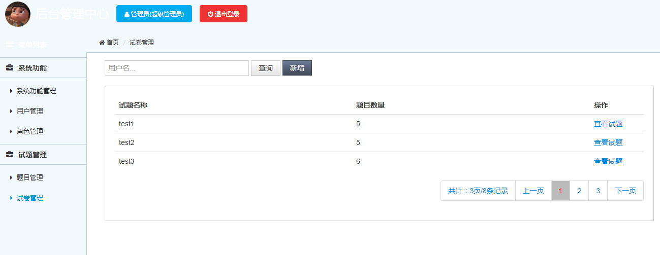The height and width of the screenshot is (255, 660).
Task: Expand the 用户管理 sidebar arrow
Action: tap(11, 111)
